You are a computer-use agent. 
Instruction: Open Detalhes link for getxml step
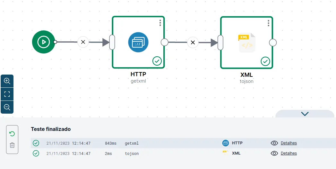click(x=289, y=143)
